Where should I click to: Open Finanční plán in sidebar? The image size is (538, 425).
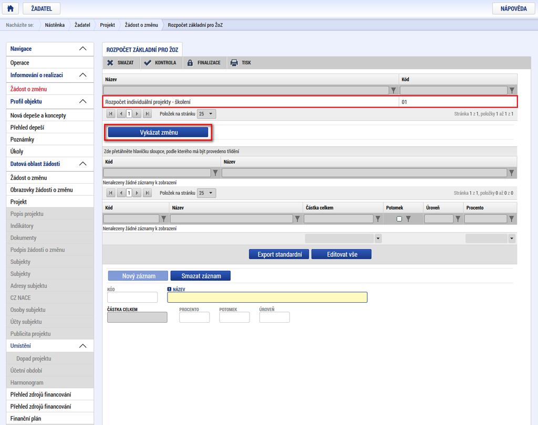tap(50, 419)
